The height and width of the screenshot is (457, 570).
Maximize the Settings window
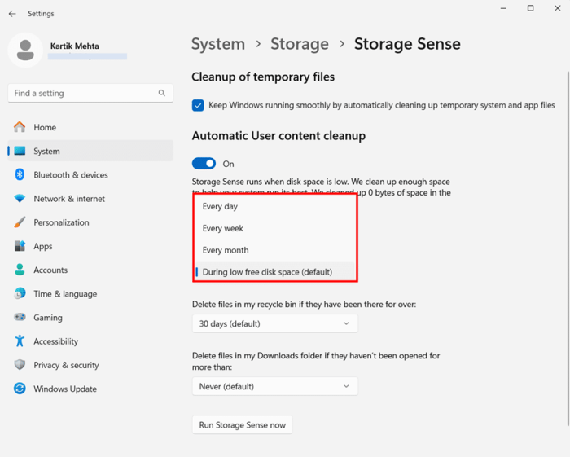[x=531, y=8]
